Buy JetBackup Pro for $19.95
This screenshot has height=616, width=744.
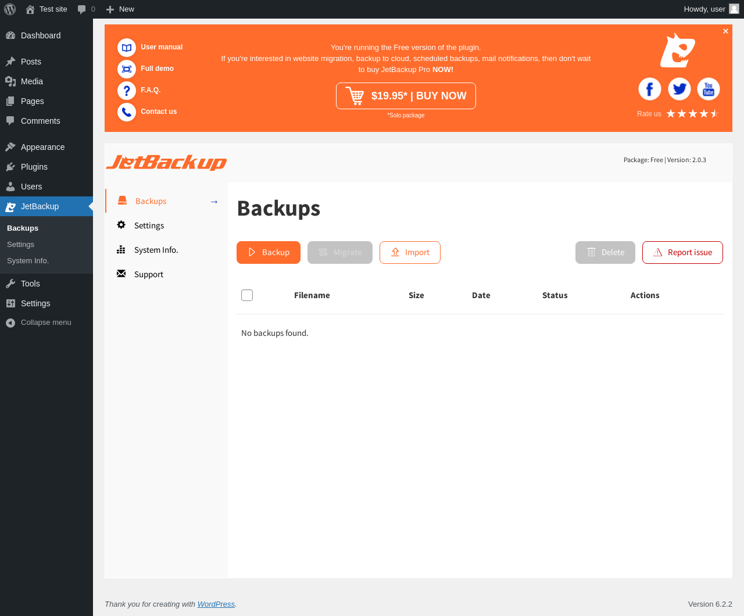point(406,96)
